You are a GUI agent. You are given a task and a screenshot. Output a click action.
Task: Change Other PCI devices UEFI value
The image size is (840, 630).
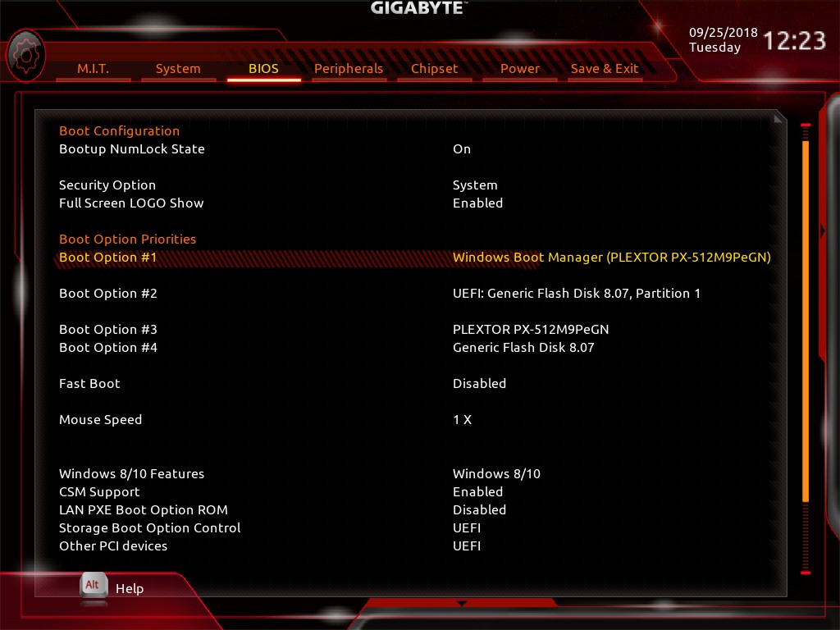pos(467,546)
